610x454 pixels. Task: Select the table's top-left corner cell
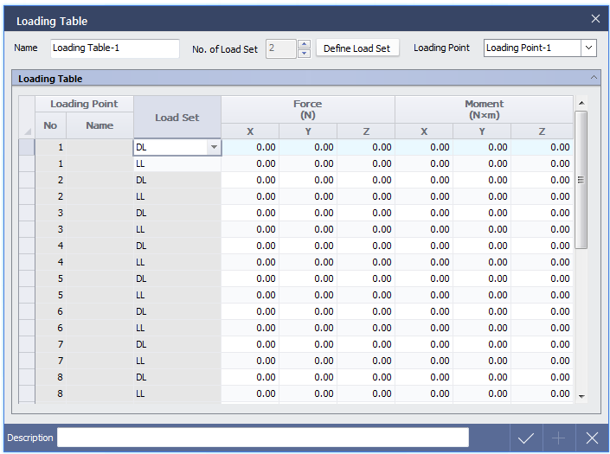[x=27, y=118]
